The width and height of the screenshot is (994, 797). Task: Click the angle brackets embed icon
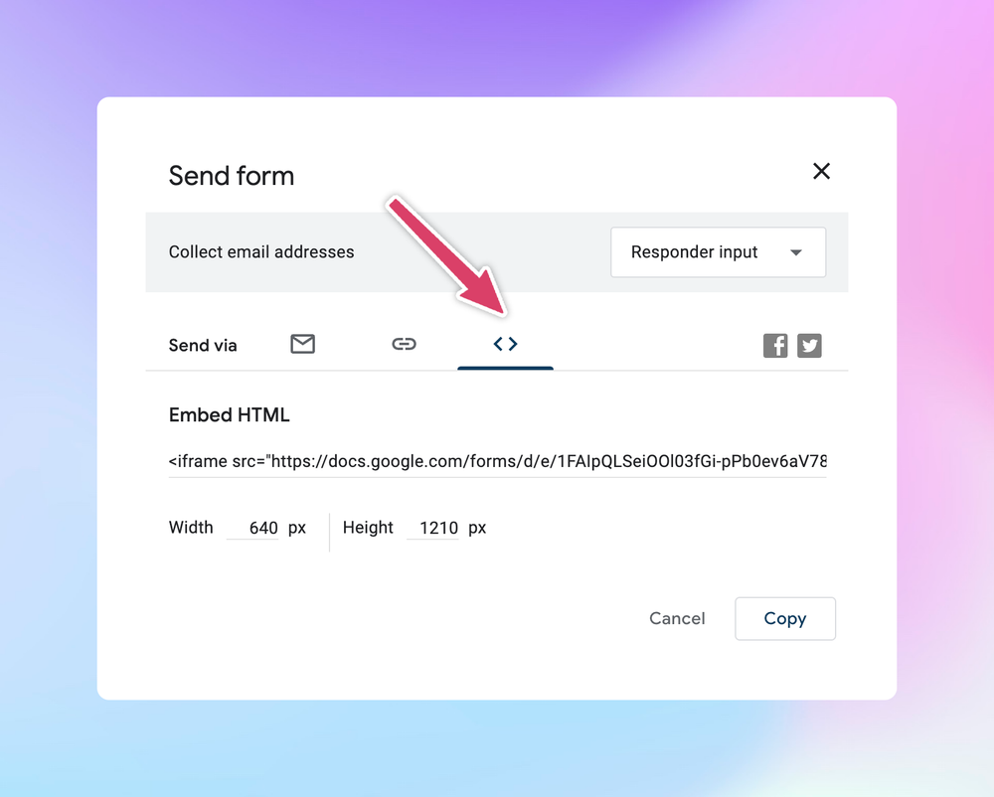click(505, 343)
